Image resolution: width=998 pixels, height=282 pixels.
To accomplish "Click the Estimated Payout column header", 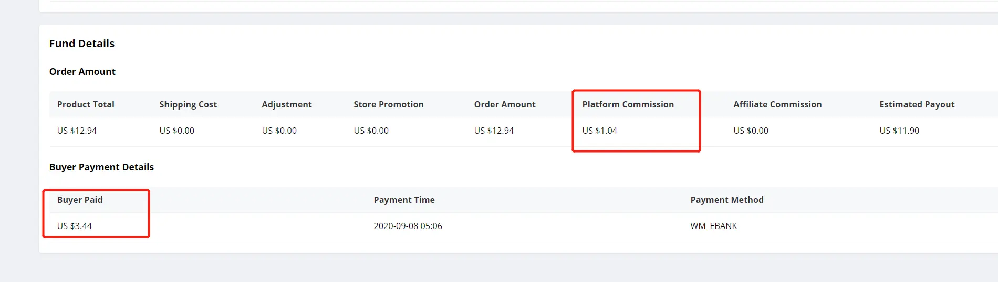I will (x=917, y=104).
